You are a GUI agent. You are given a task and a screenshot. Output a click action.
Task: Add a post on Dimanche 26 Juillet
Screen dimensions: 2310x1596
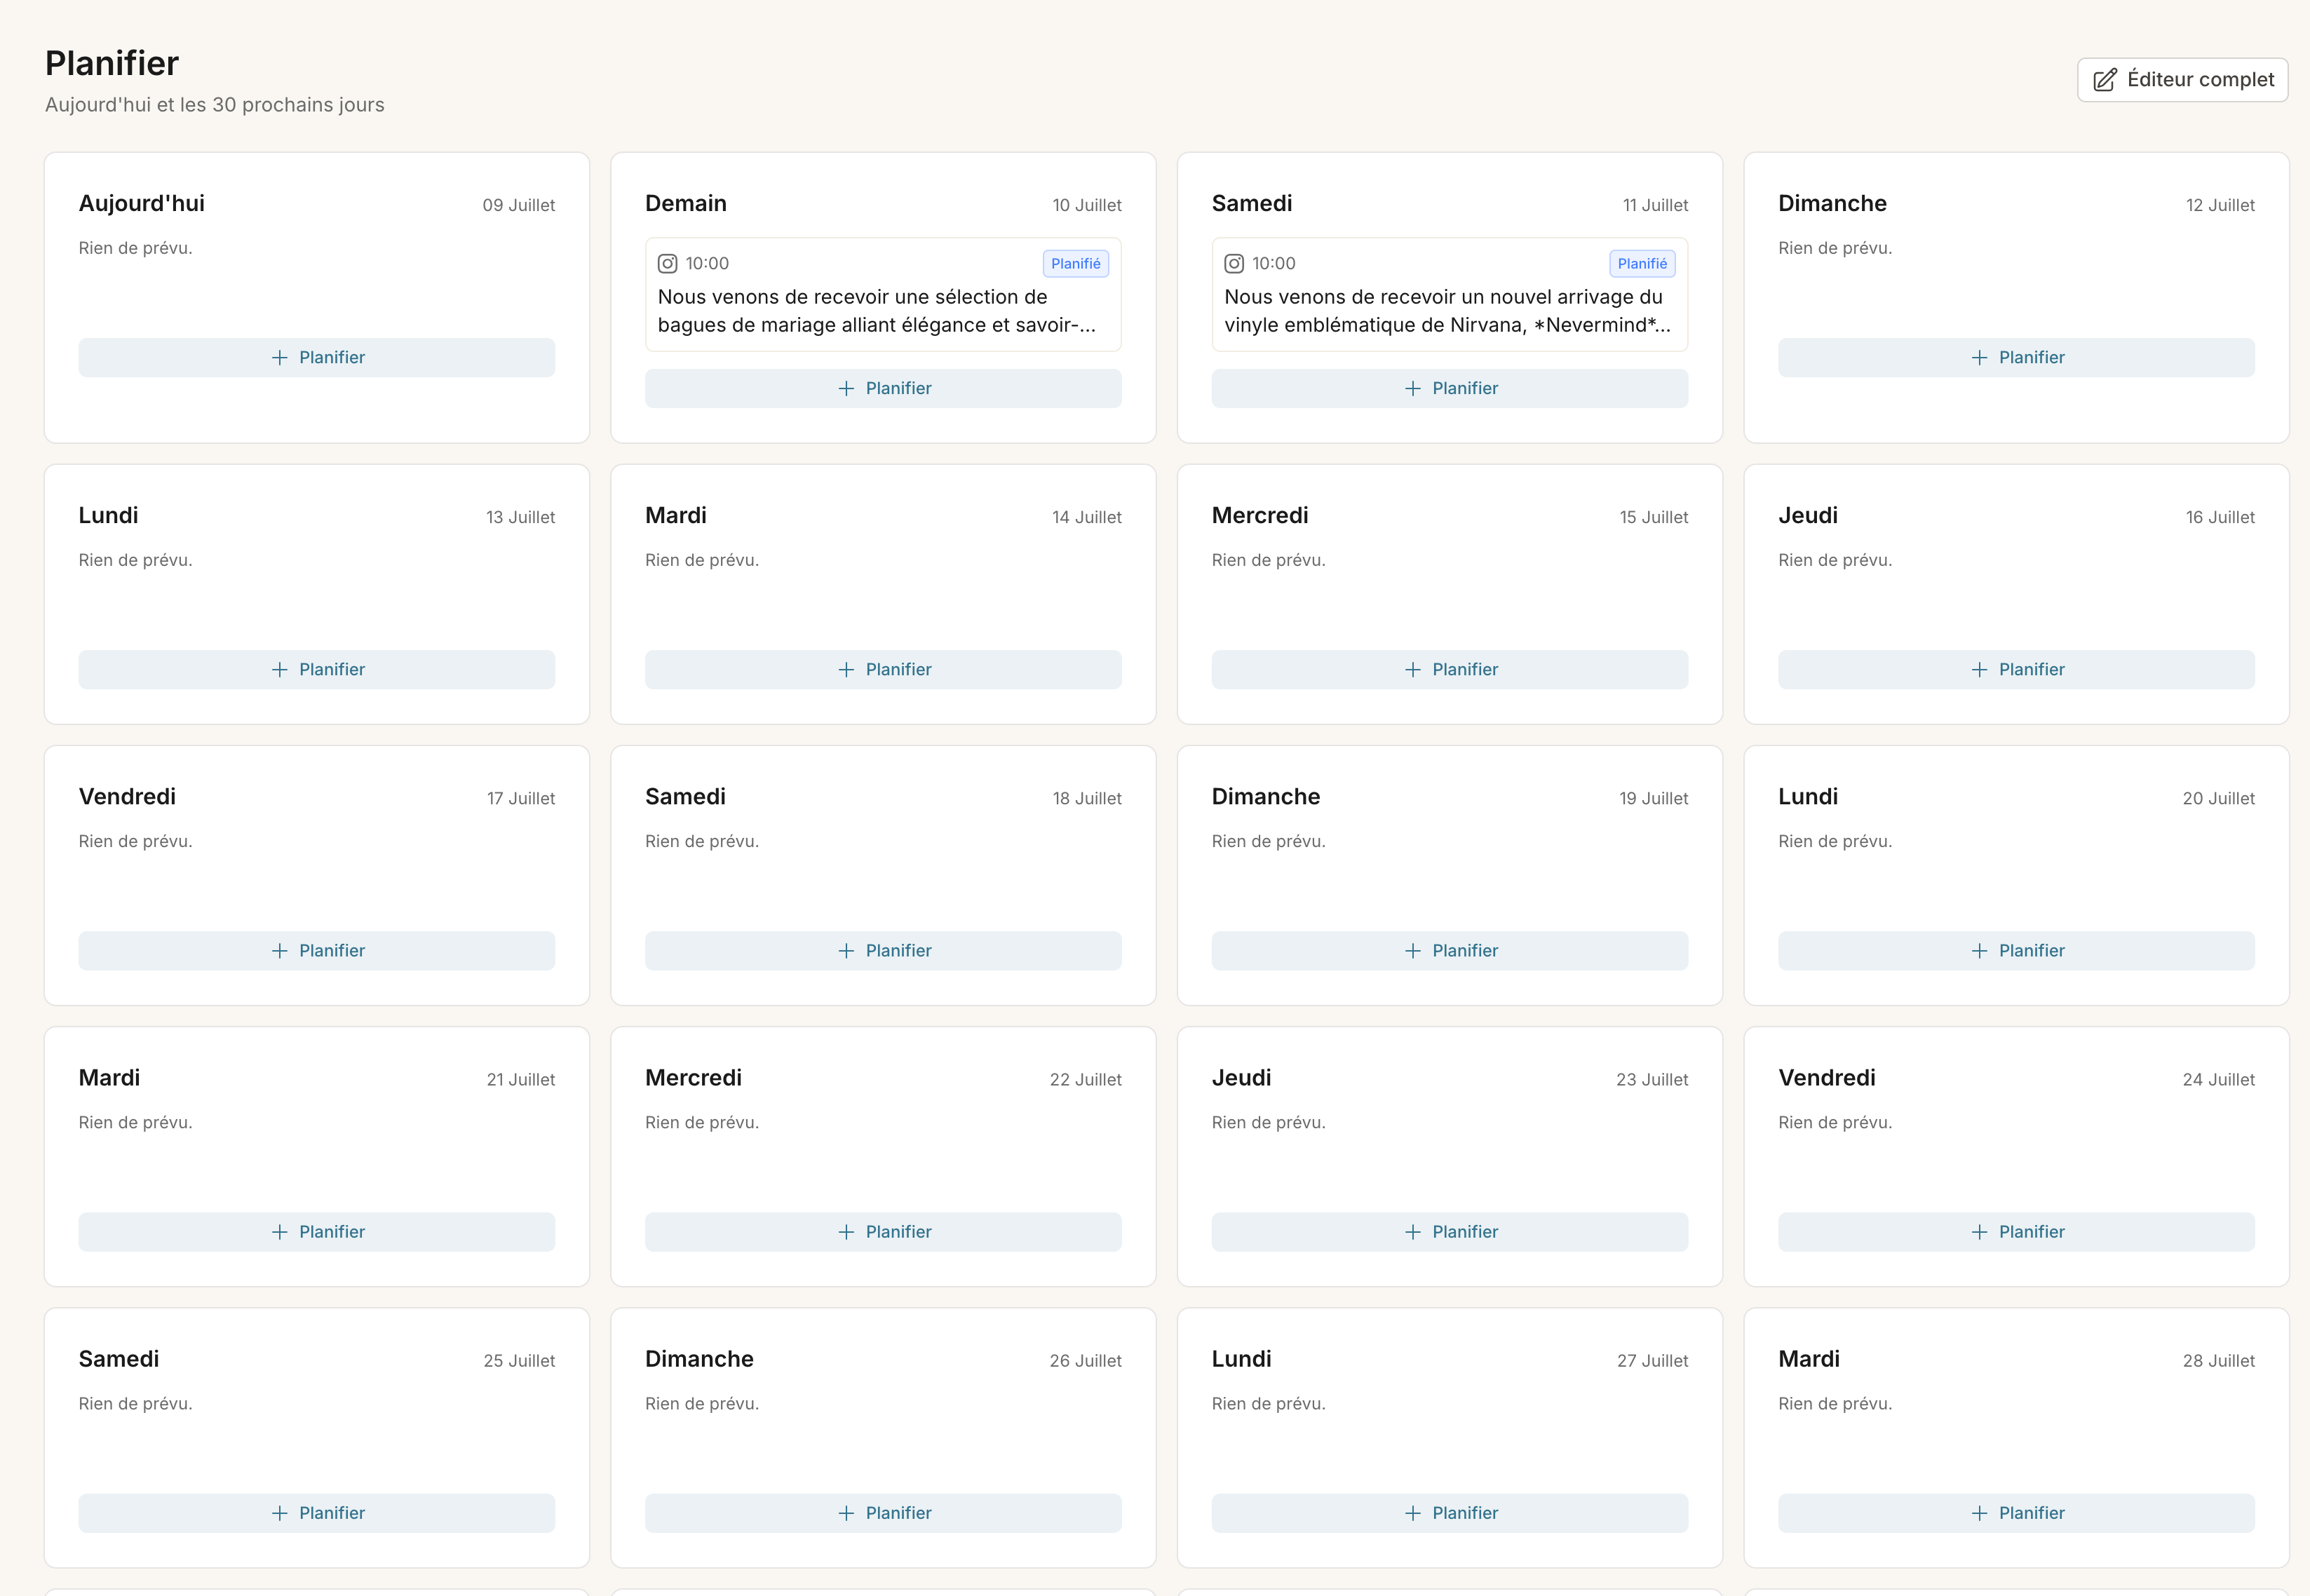pos(883,1513)
